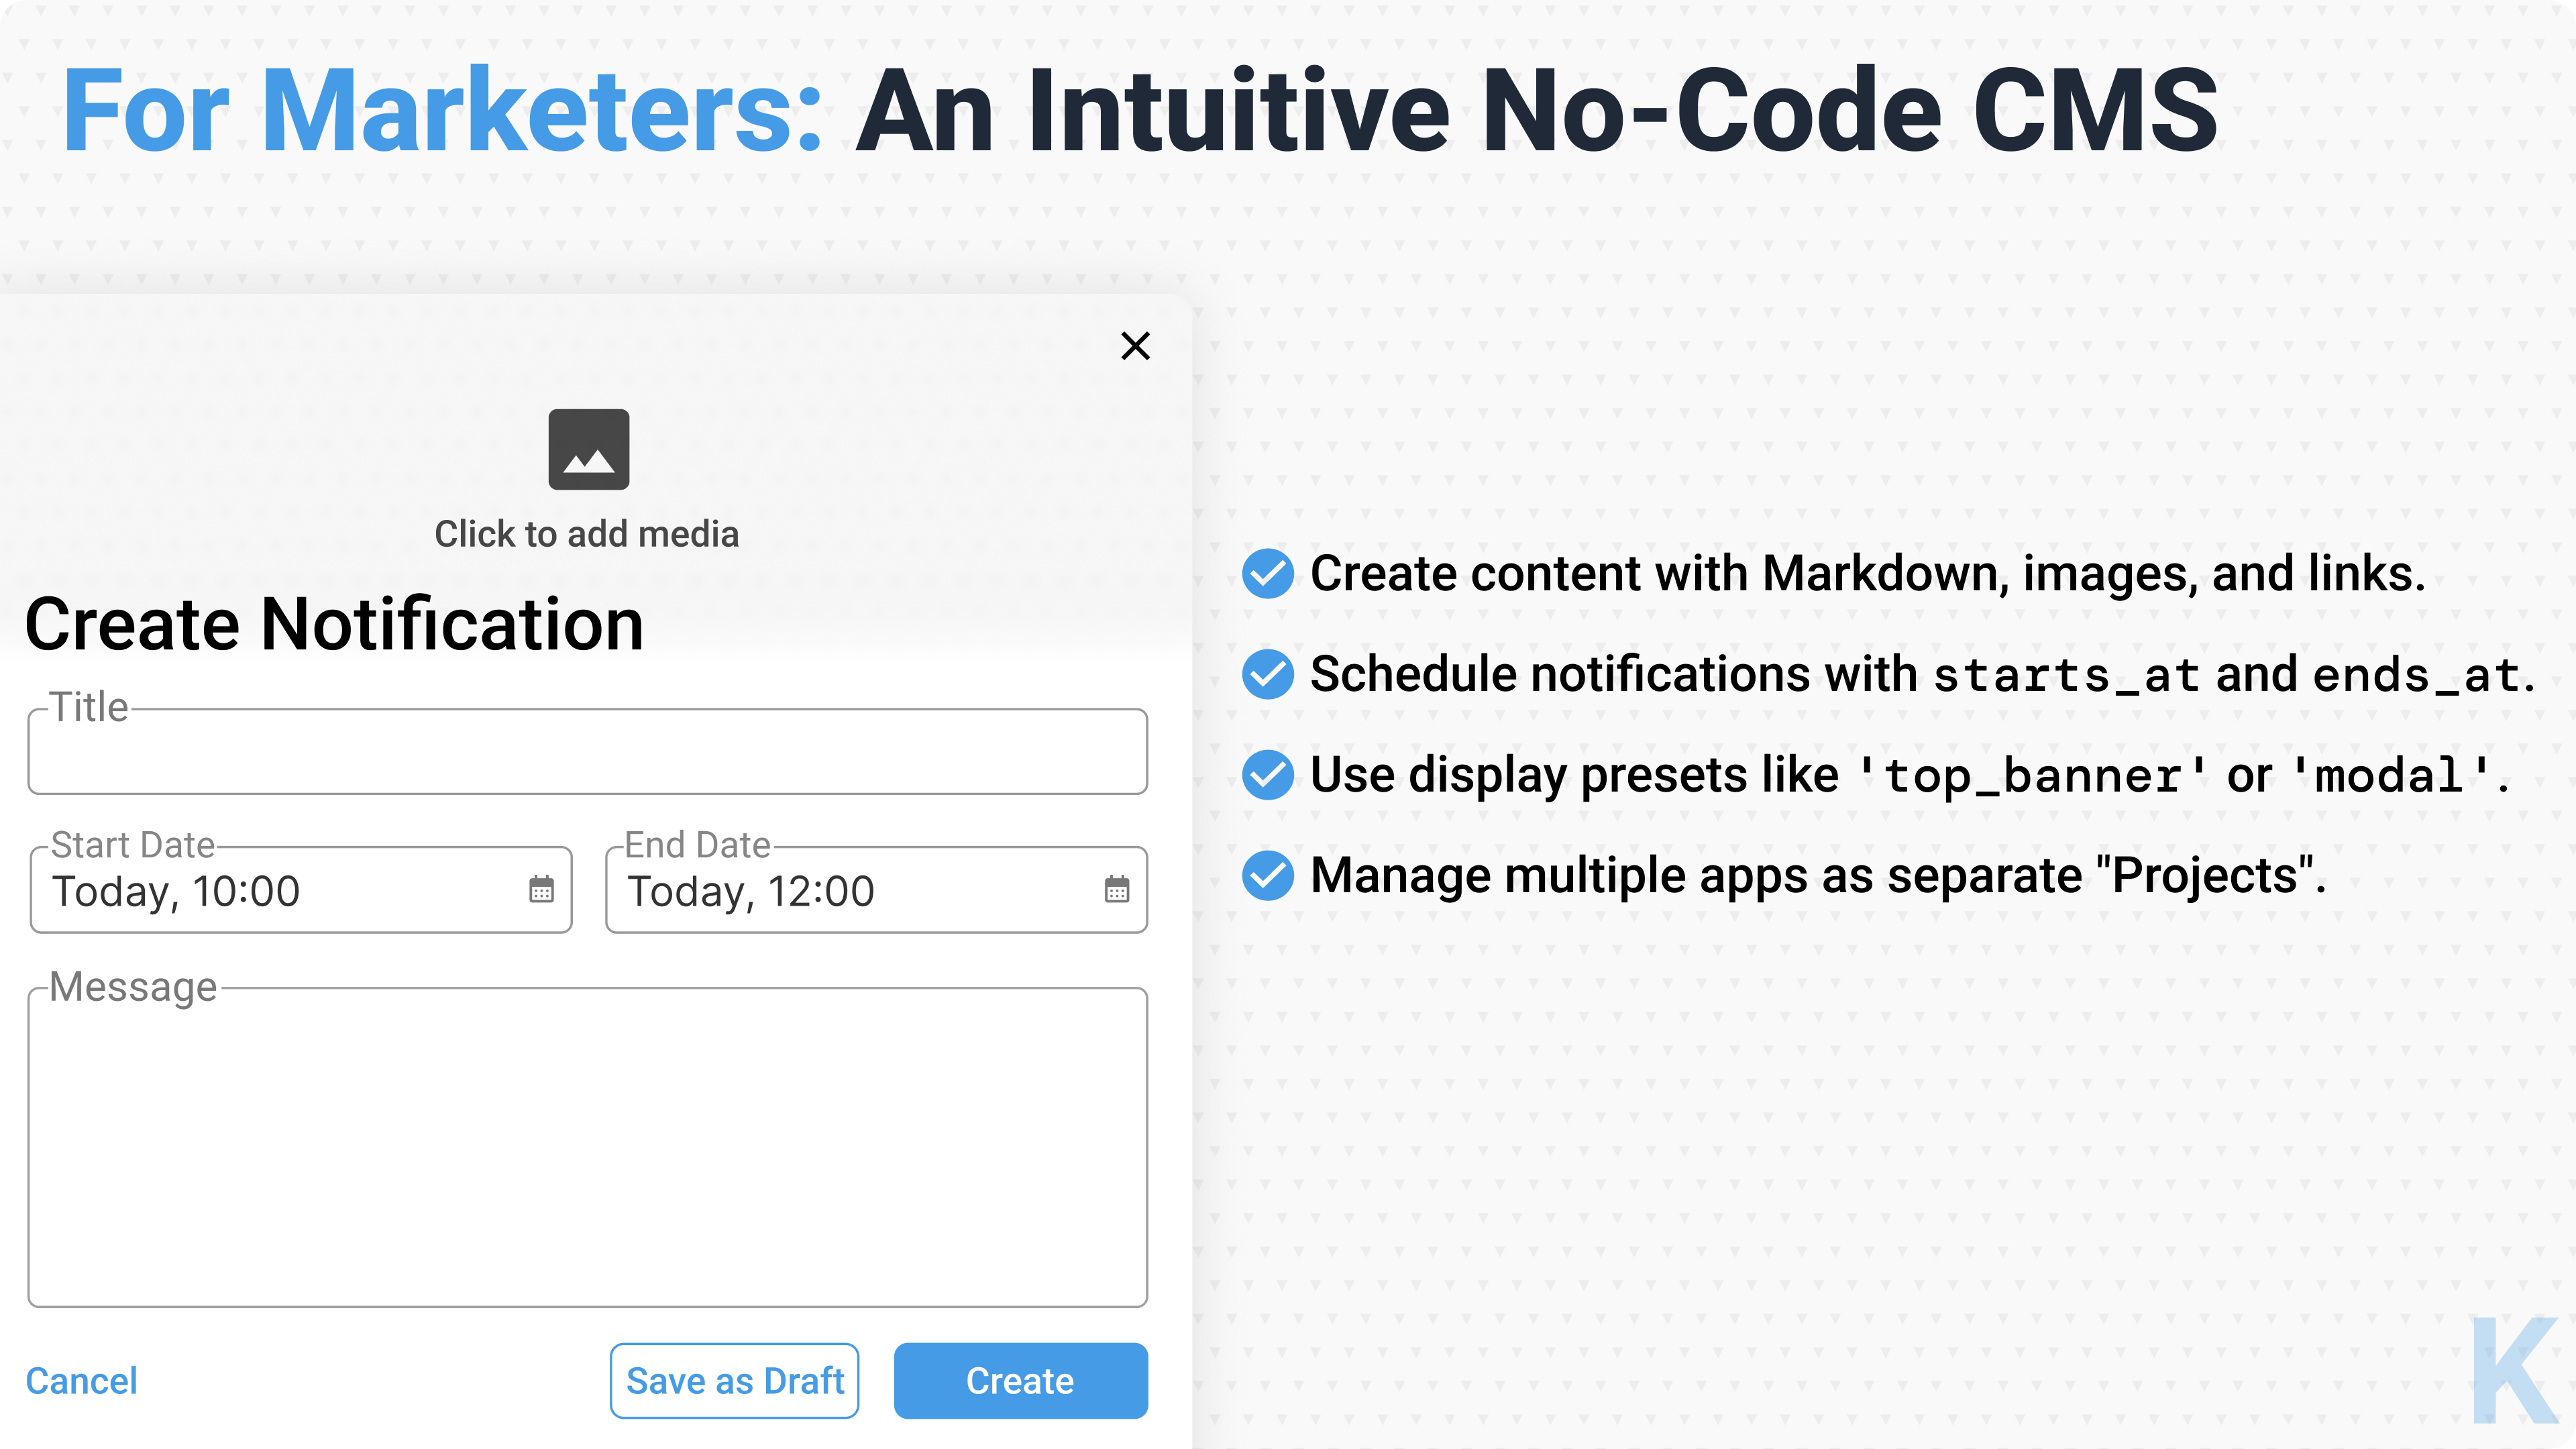2576x1449 pixels.
Task: Expand the End Date selection field
Action: 875,890
